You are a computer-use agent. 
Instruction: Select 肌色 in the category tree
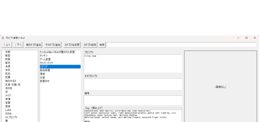(x=8, y=74)
